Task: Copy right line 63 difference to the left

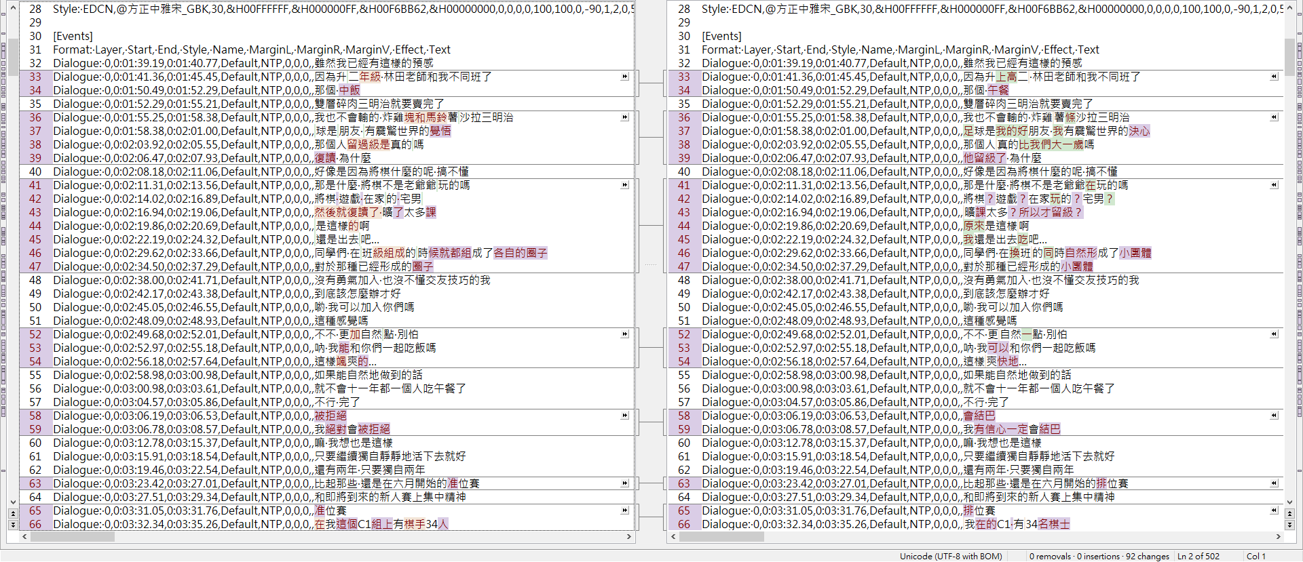Action: pos(1274,483)
